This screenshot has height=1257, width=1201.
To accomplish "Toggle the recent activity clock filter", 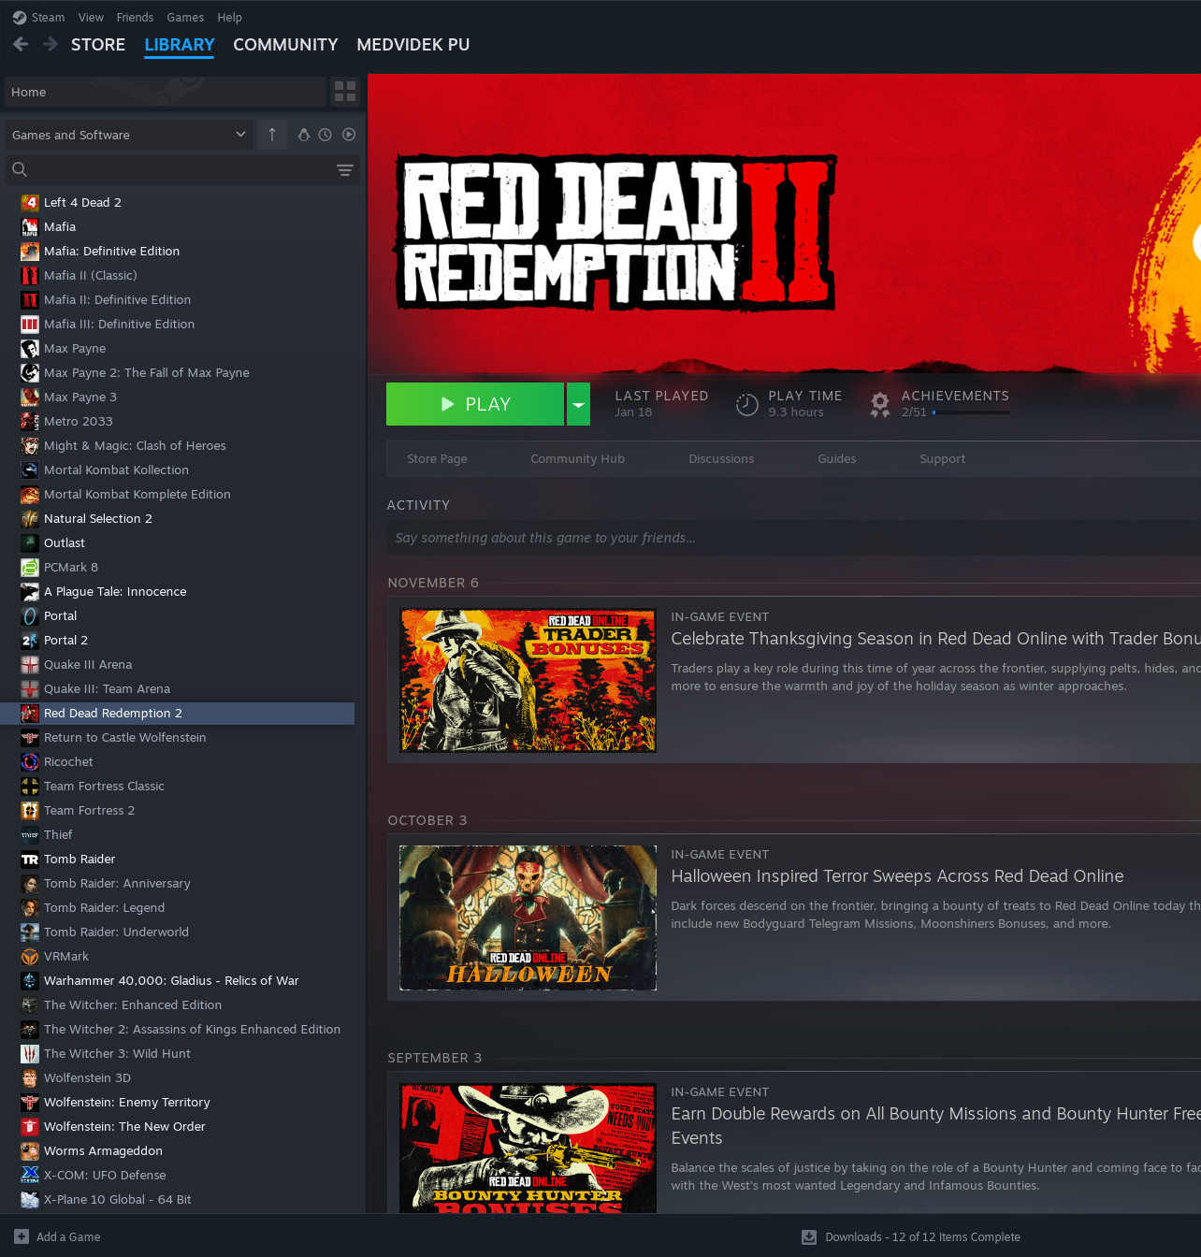I will pos(326,135).
